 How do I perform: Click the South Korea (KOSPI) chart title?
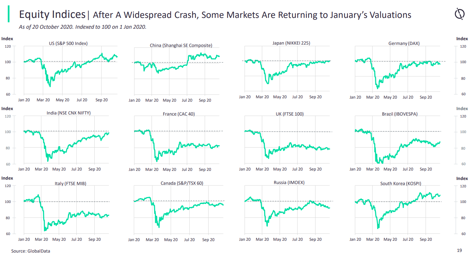point(401,183)
